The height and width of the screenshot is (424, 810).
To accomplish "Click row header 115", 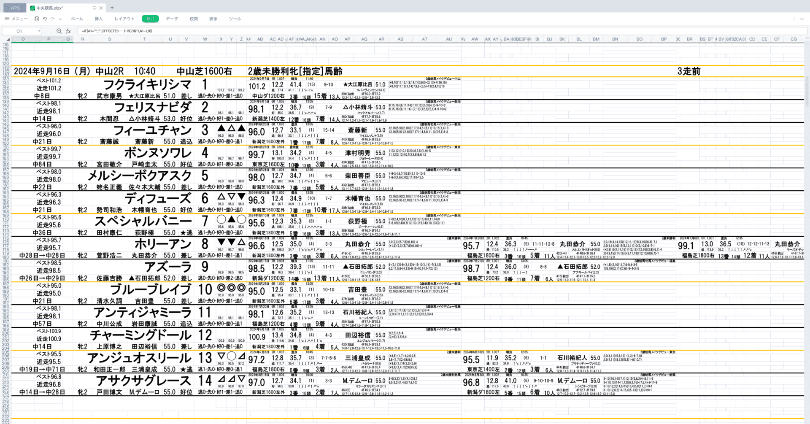I will click(5, 44).
